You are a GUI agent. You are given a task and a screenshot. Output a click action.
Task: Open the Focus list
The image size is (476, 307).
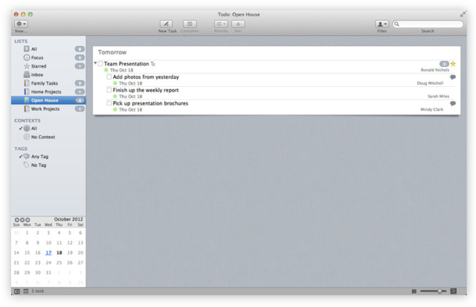36,57
